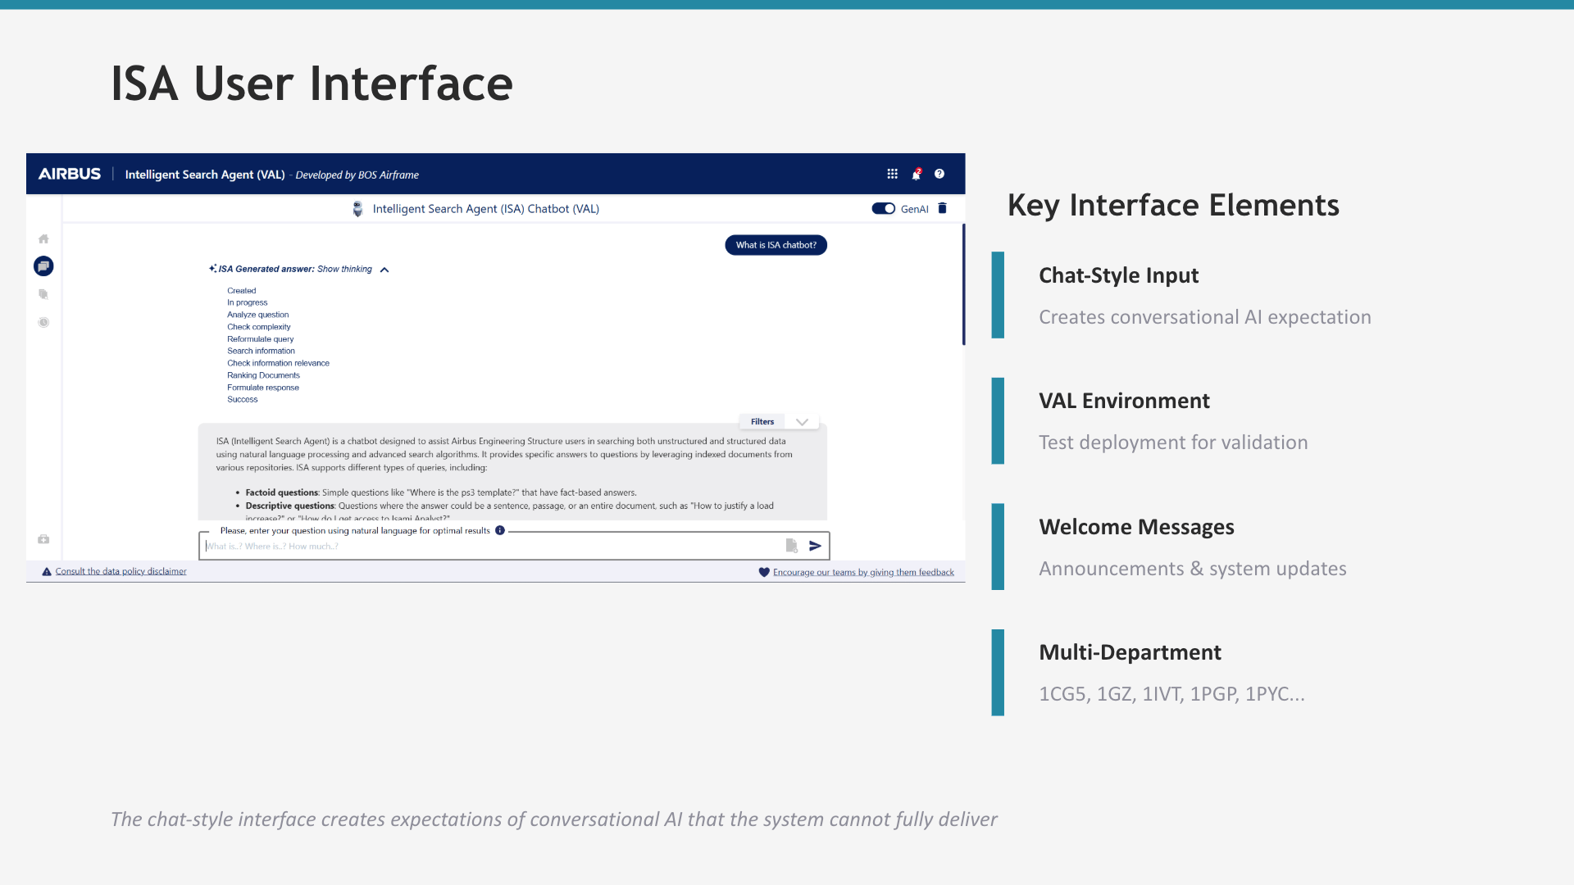Viewport: 1574px width, 885px height.
Task: Click 'Developed by BOS Airframe' text
Action: (x=357, y=175)
